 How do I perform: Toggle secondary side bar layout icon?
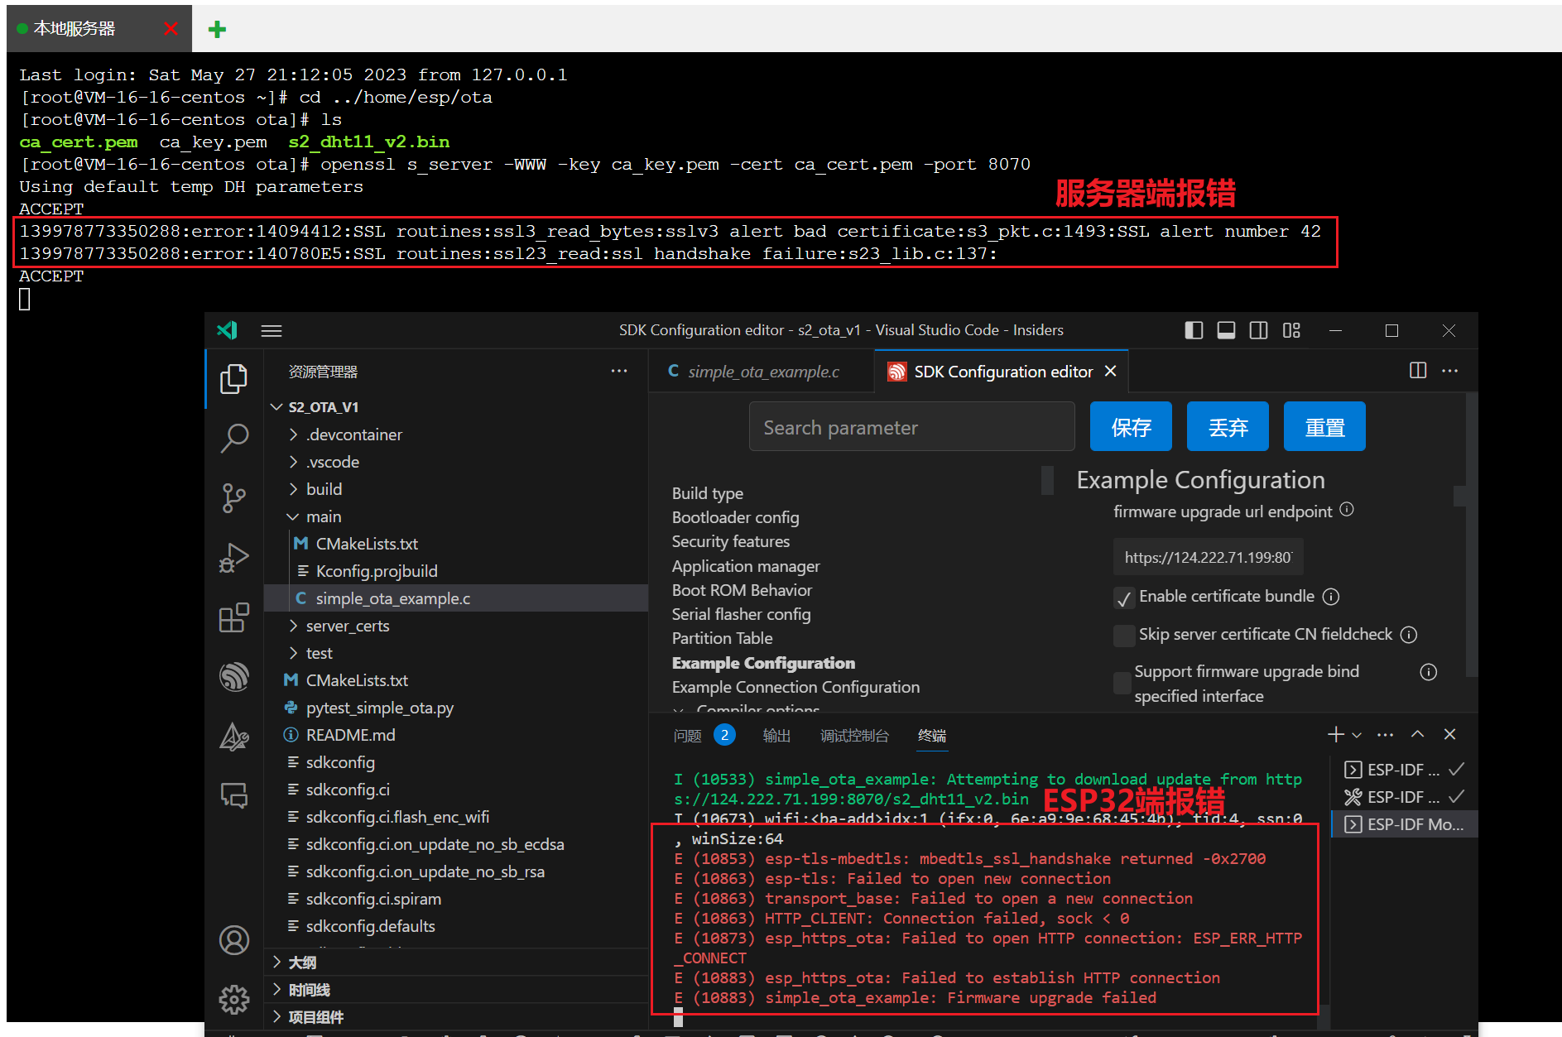click(x=1258, y=330)
